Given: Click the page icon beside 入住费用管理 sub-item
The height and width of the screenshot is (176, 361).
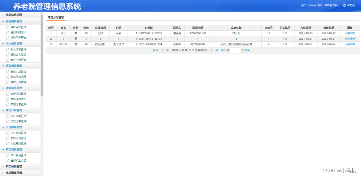Looking at the screenshot, I should point(8,133).
